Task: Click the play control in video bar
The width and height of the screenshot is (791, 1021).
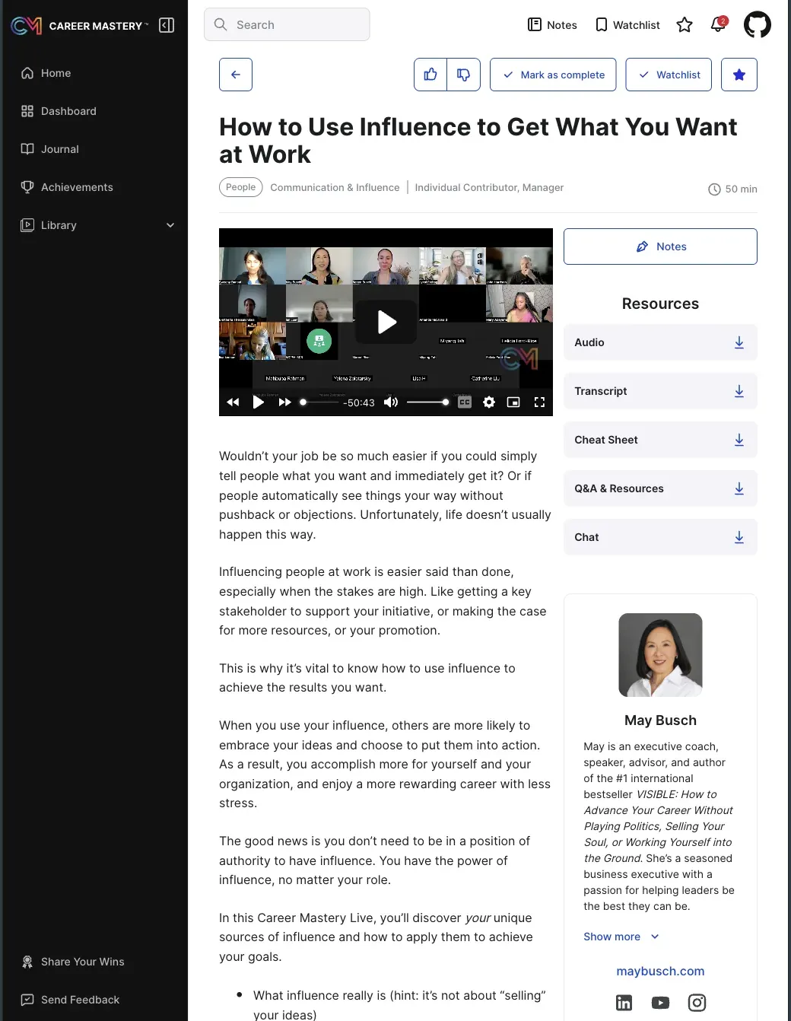Action: (259, 402)
